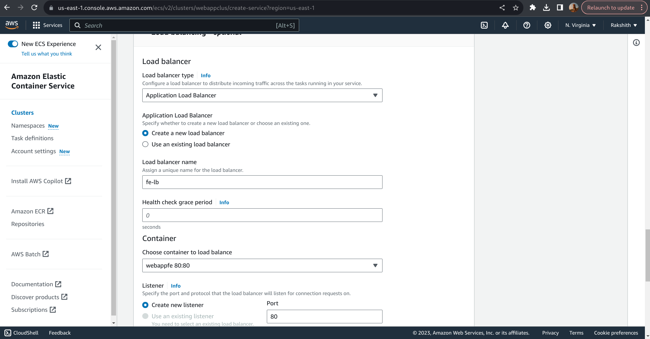Expand the N. Virginia region selector
650x339 pixels.
click(580, 25)
